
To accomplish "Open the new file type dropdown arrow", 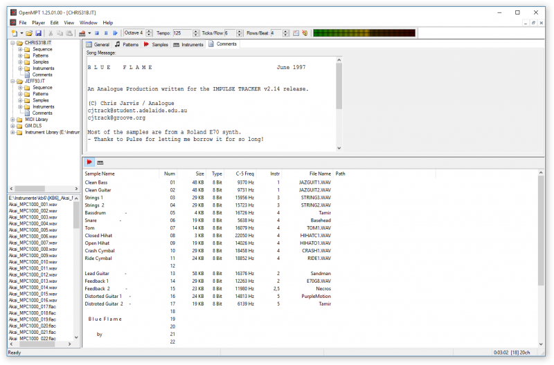I will pos(21,33).
